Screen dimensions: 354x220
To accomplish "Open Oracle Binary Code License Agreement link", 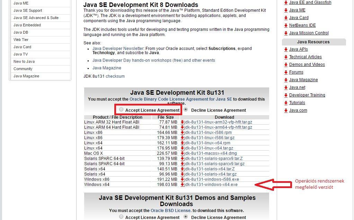I will [180, 99].
